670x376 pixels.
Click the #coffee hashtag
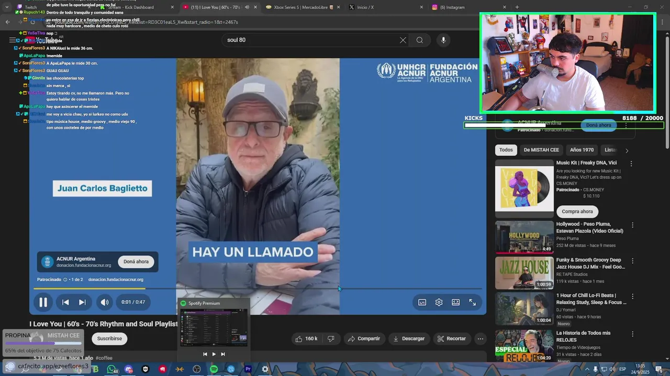click(x=104, y=358)
